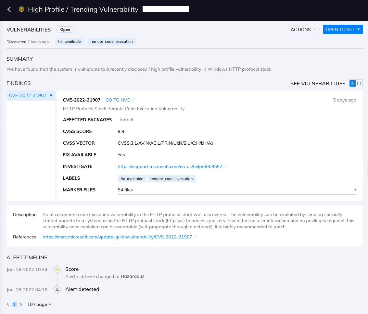Click the link icon after the References URL
The image size is (368, 314).
195,237
